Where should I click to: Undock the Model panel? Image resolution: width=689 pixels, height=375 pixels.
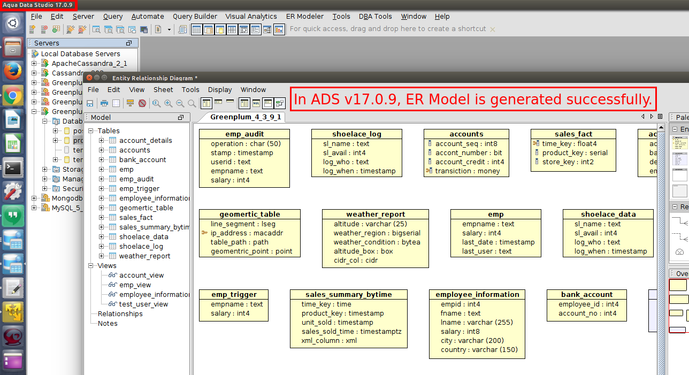[x=180, y=118]
